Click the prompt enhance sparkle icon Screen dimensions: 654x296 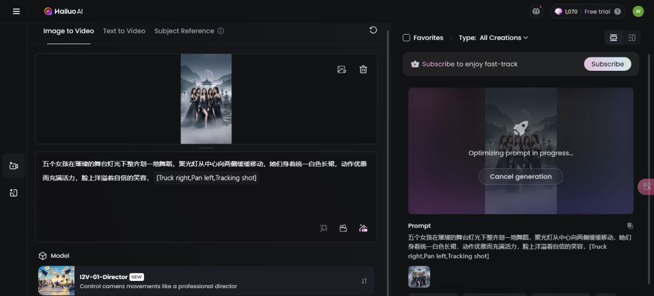pos(324,228)
